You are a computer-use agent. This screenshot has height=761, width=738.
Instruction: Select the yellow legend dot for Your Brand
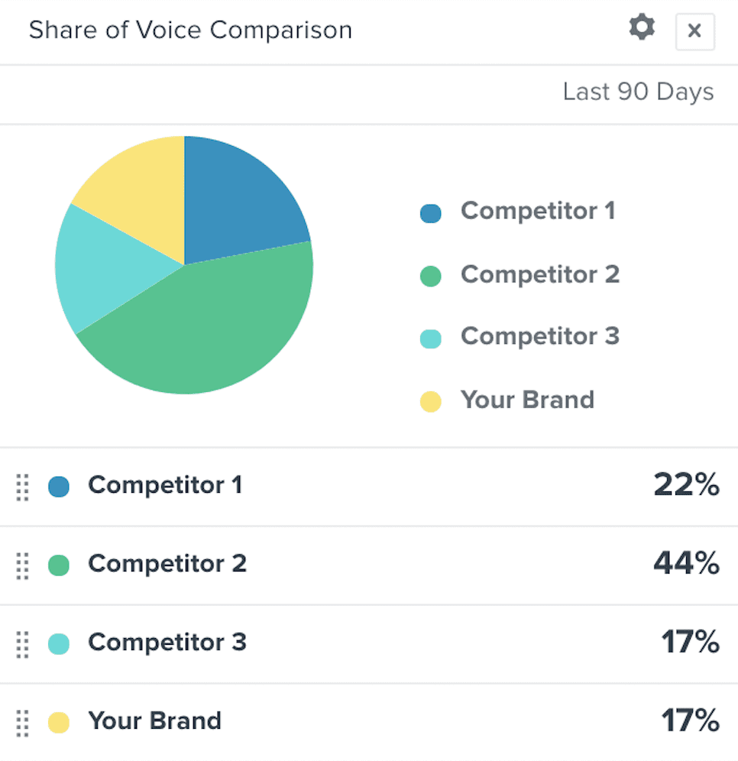(x=430, y=401)
